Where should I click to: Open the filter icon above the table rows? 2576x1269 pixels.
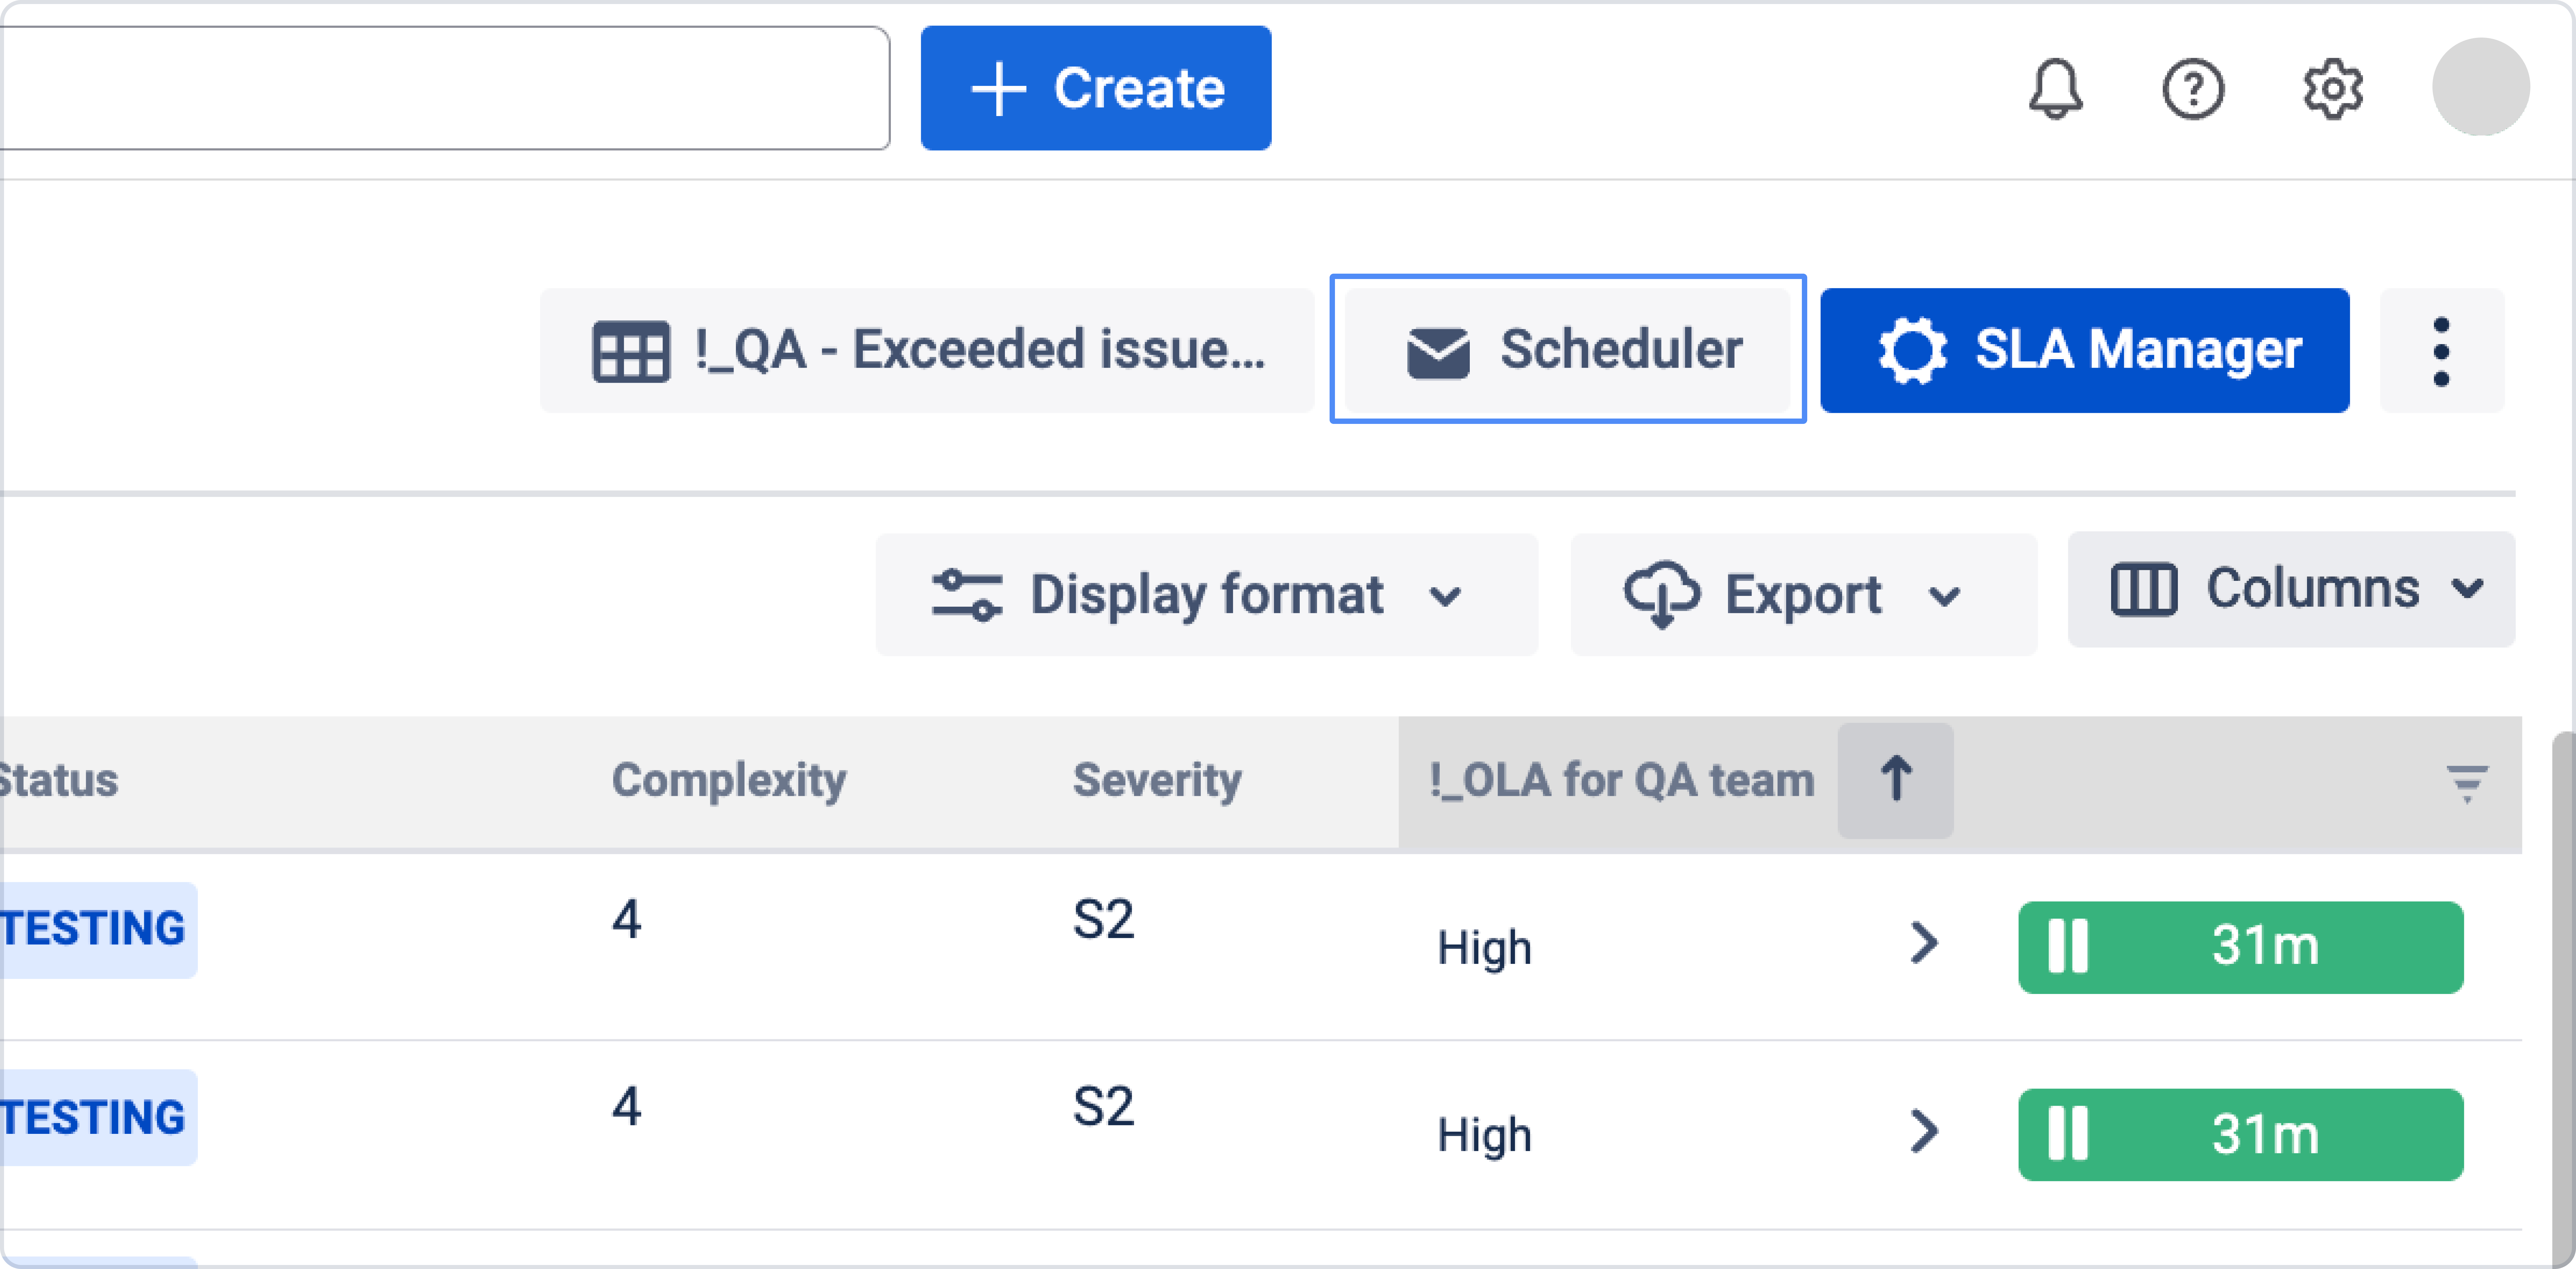2468,782
